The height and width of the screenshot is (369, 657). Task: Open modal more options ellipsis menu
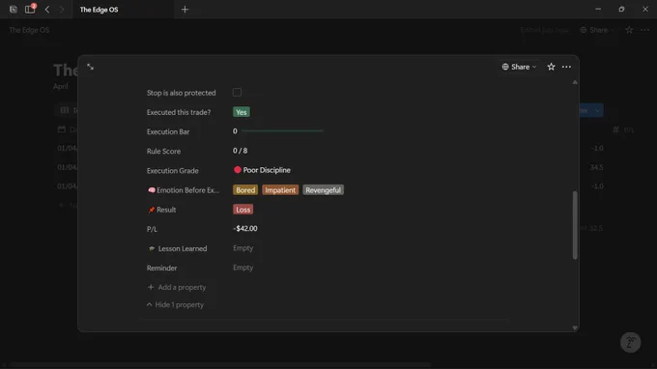pos(566,67)
